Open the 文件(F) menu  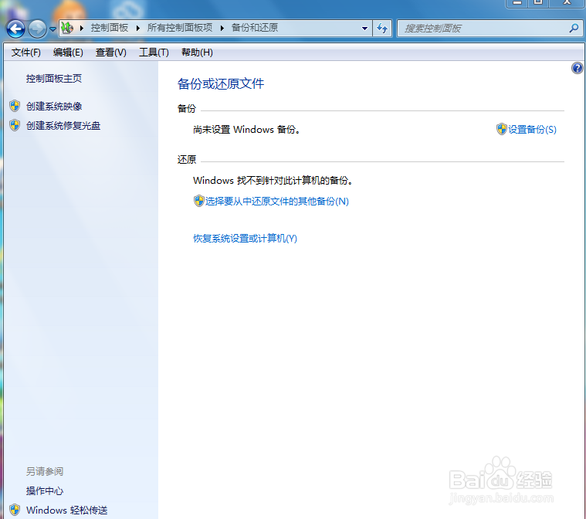click(x=25, y=53)
